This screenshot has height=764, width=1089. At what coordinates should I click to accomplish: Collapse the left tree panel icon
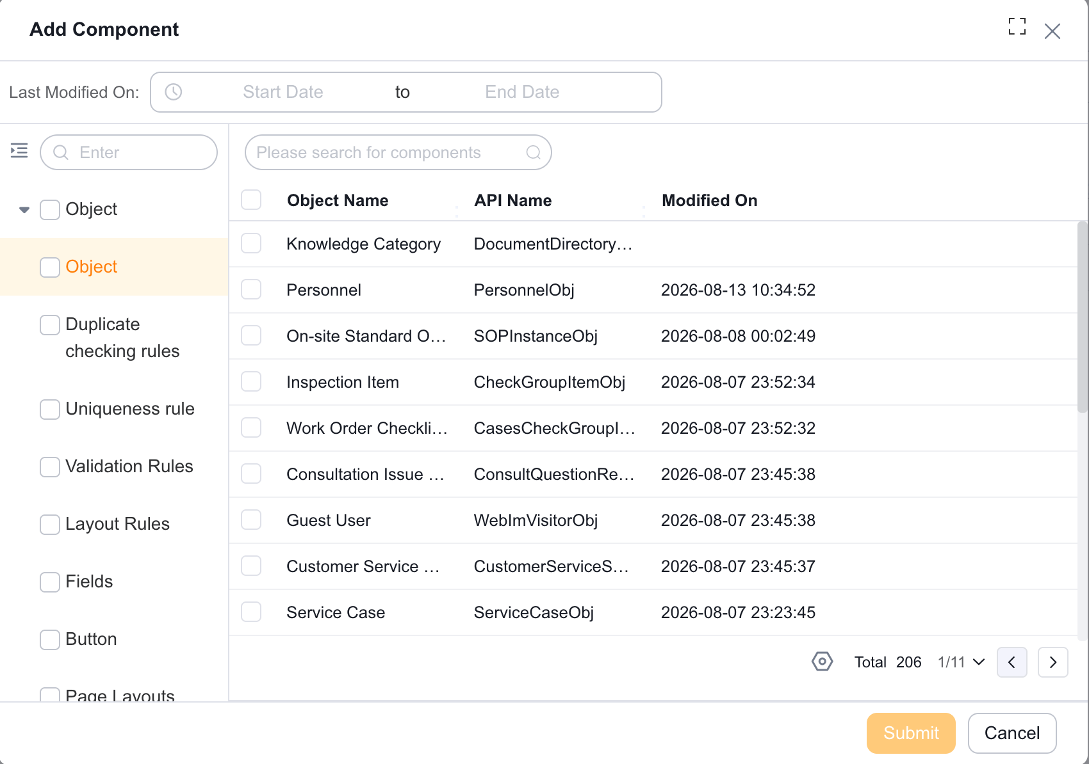19,151
